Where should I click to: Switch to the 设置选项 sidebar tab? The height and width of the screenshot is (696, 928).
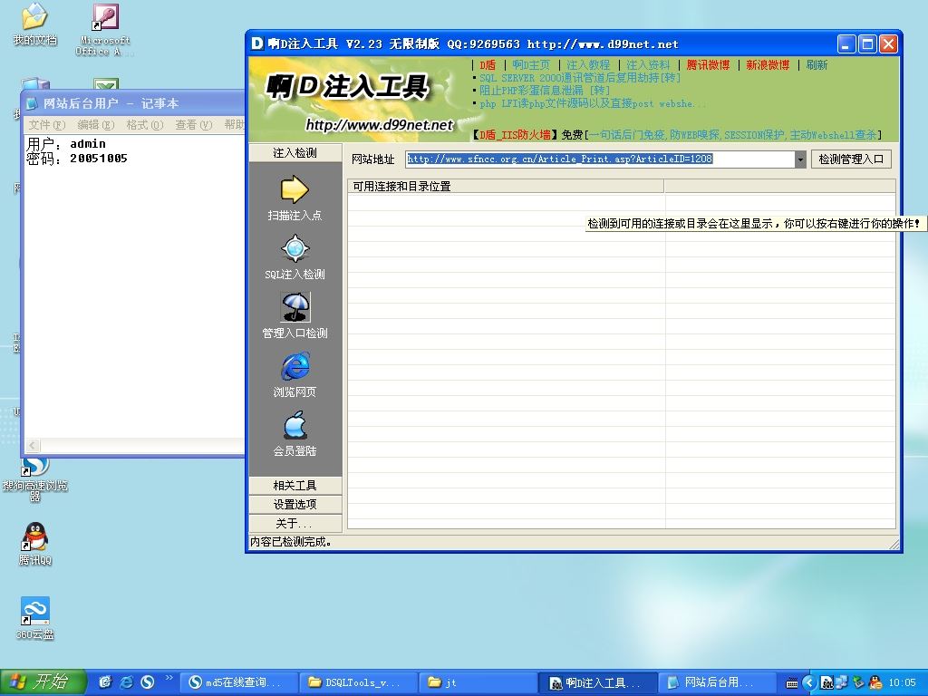point(295,504)
